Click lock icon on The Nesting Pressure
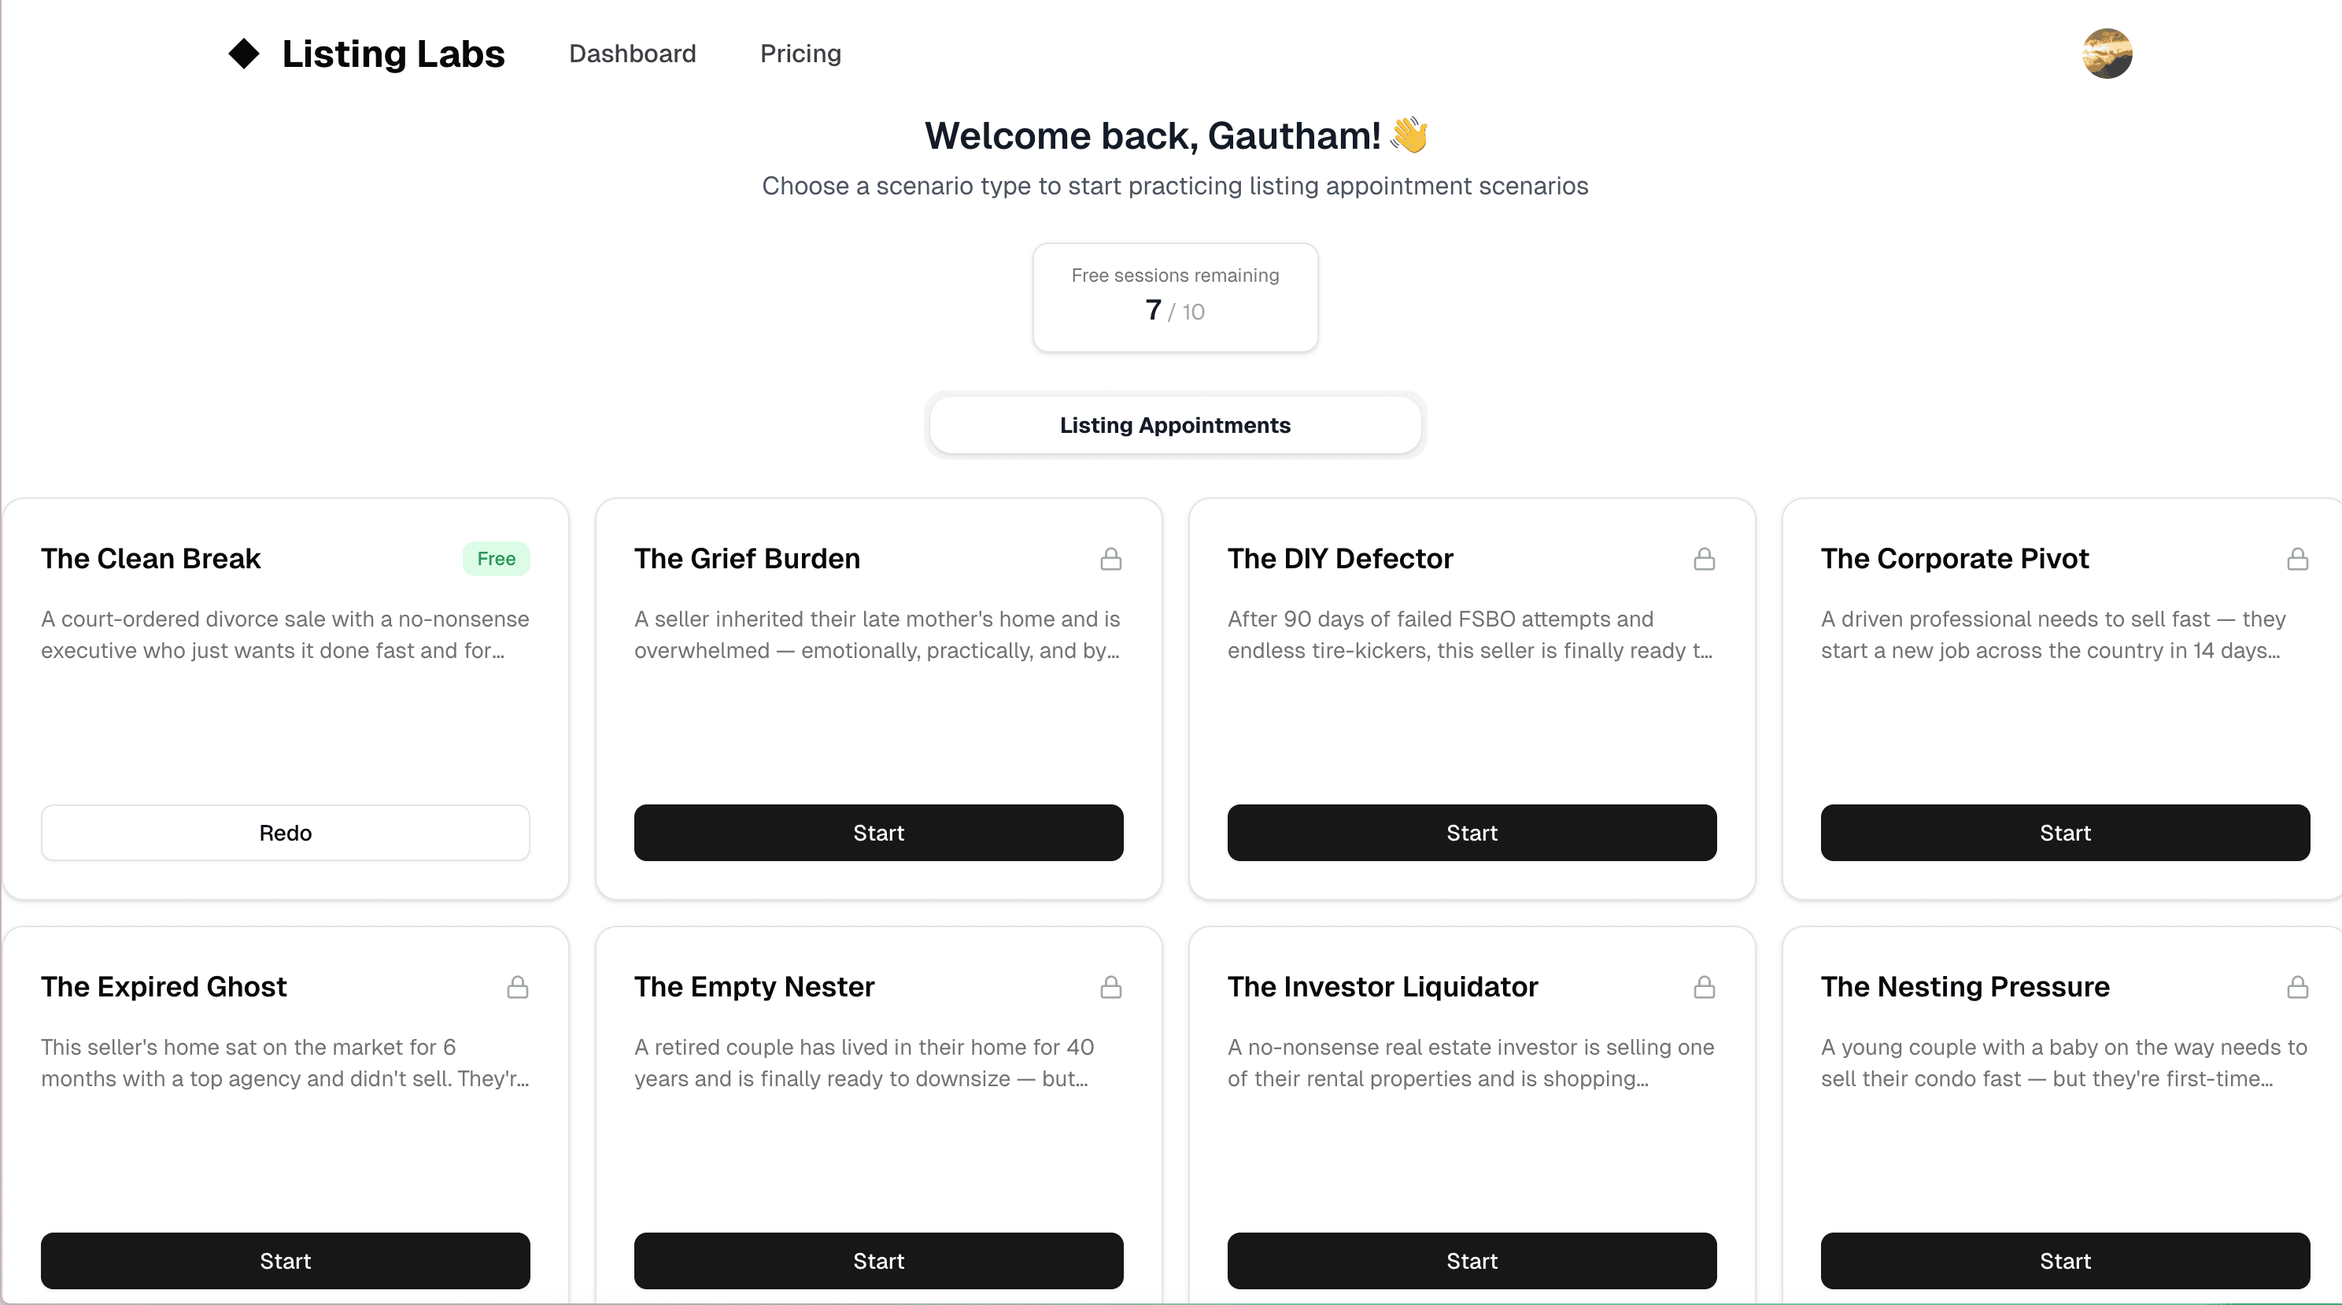The width and height of the screenshot is (2342, 1305). (2297, 987)
